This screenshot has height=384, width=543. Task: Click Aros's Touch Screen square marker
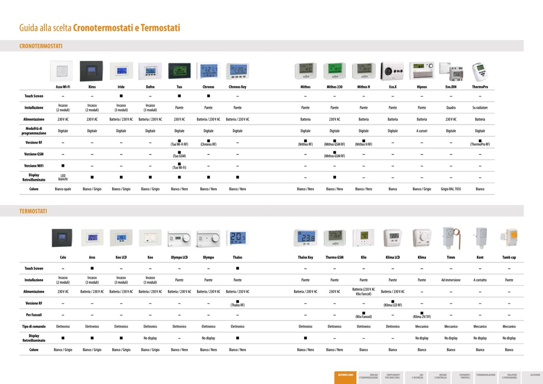tap(92, 268)
